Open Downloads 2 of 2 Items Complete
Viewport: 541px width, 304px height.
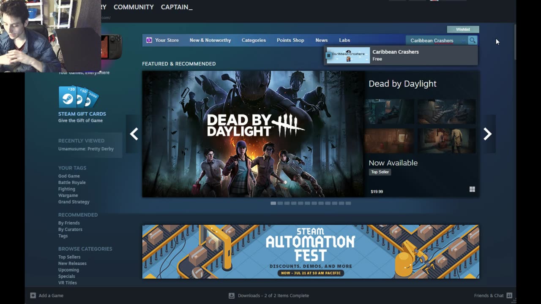click(273, 296)
